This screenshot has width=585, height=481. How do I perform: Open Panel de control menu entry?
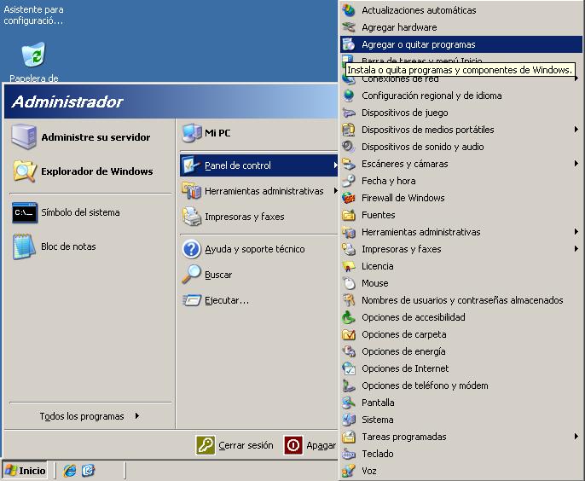coord(259,165)
